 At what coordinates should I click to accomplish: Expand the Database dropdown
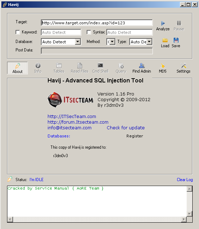(x=78, y=42)
